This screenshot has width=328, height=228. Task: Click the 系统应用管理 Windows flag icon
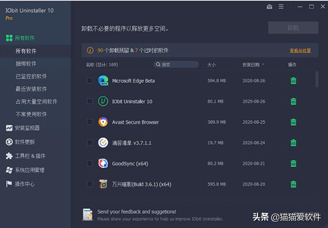click(x=9, y=170)
